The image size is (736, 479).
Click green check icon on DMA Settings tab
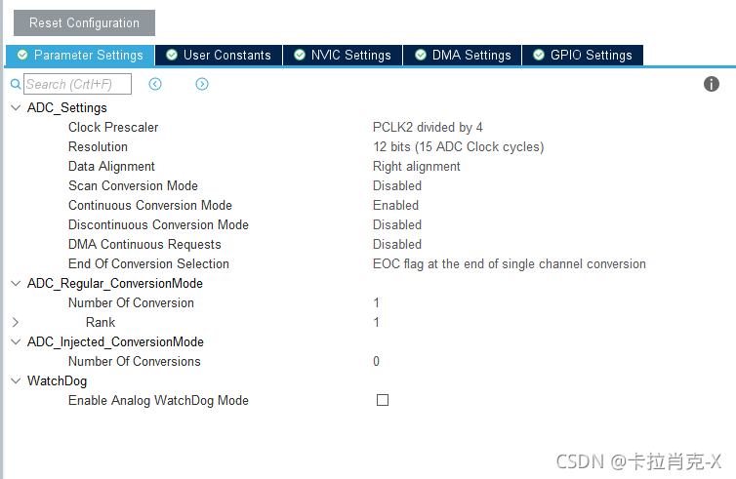click(421, 55)
